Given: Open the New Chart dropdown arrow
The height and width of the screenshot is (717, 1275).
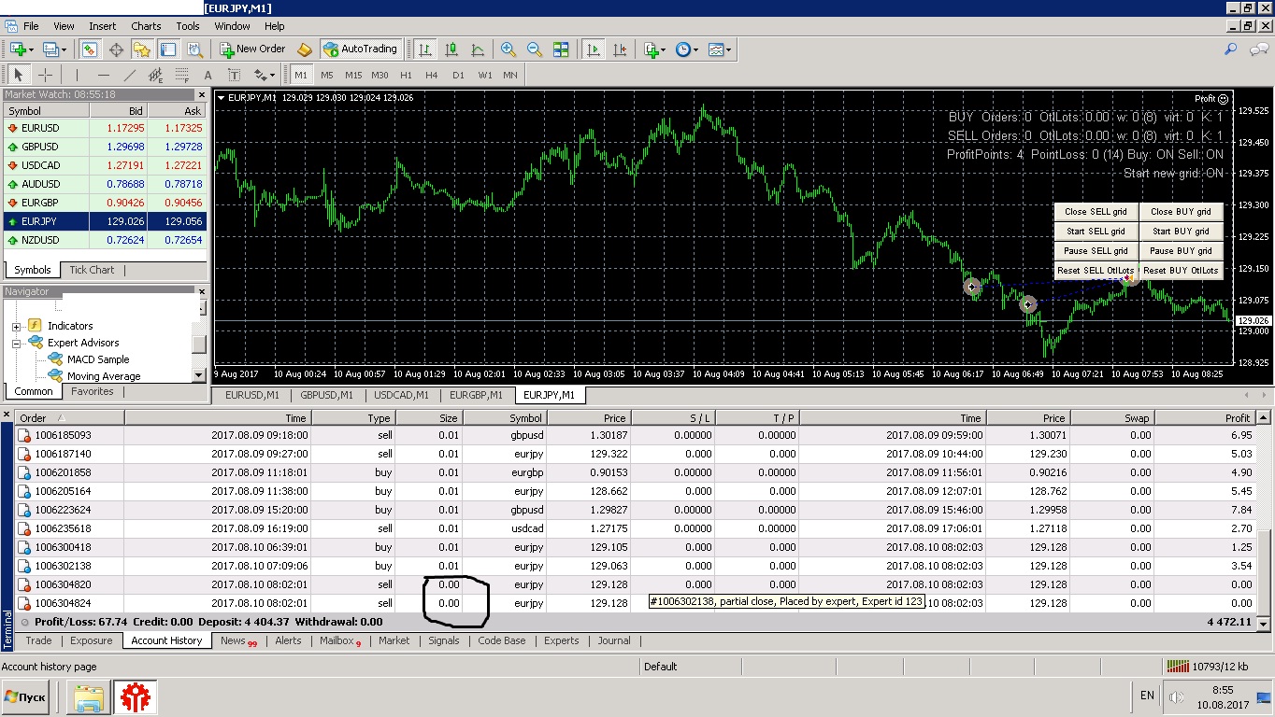Looking at the screenshot, I should (32, 49).
